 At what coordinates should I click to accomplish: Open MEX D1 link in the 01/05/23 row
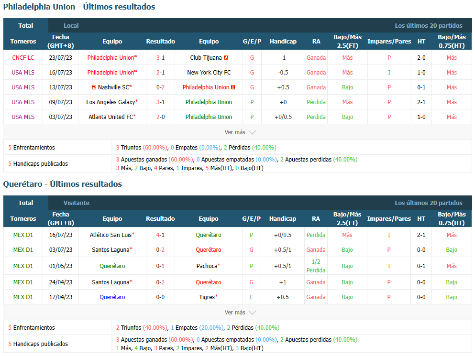[23, 266]
